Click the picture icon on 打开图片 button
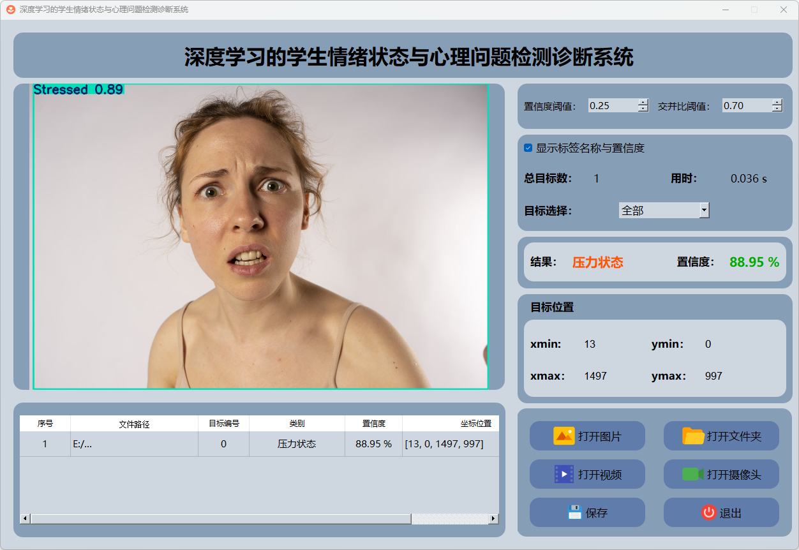Viewport: 799px width, 550px height. click(564, 436)
